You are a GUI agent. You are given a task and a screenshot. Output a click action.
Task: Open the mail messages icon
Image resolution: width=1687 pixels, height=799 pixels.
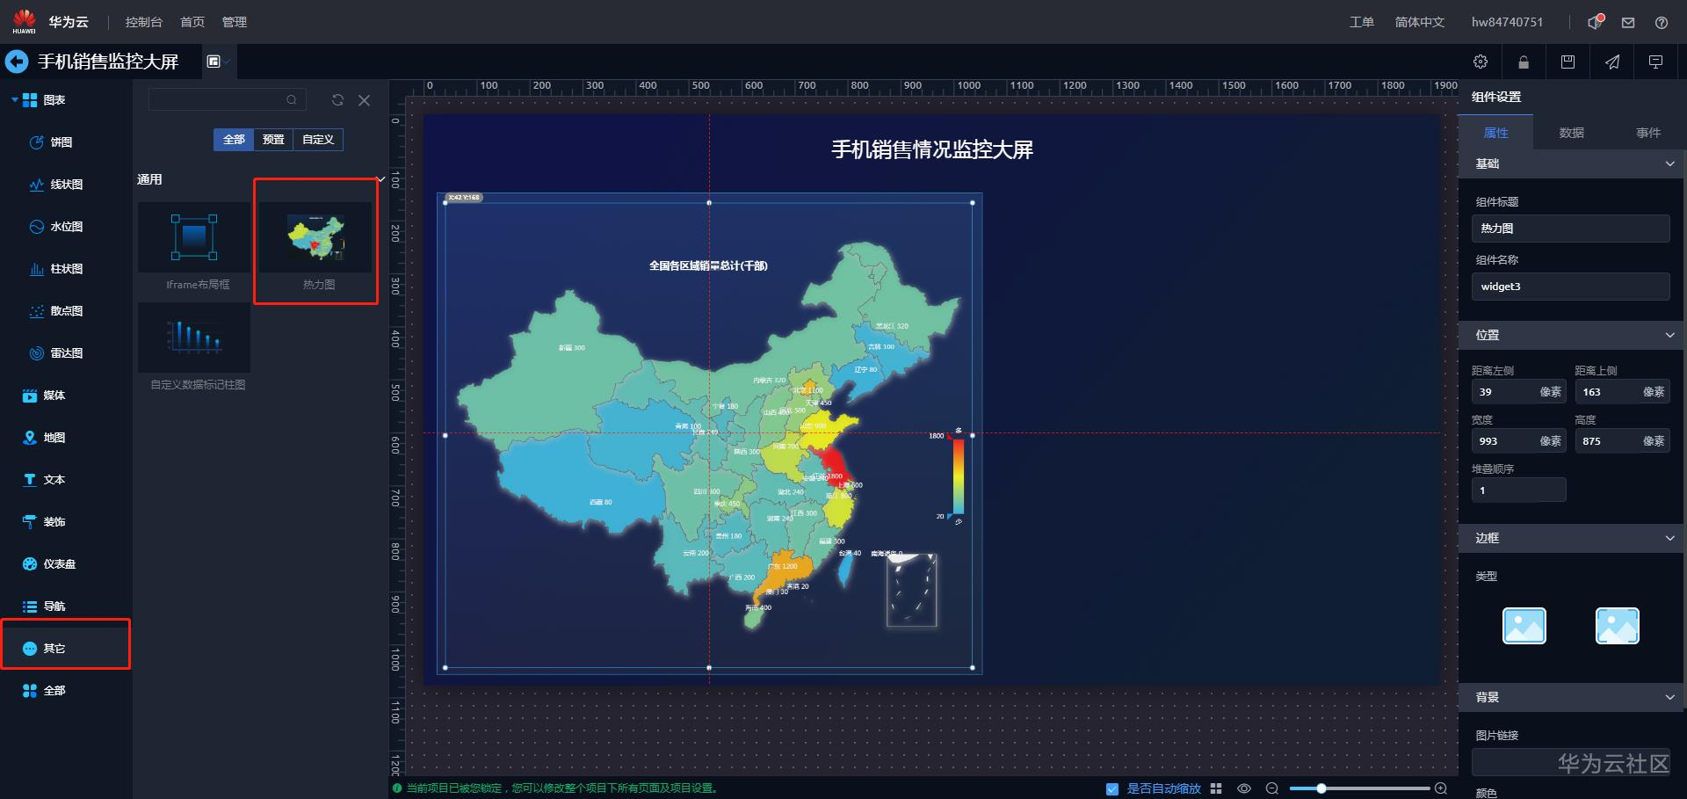(x=1628, y=23)
